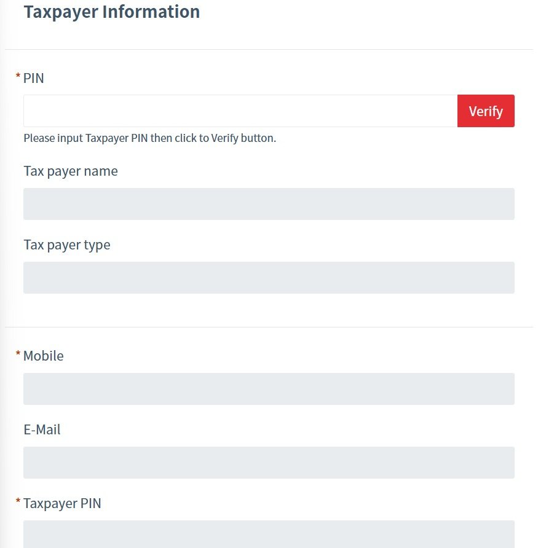Select the Taxpayer PIN field at bottom

pos(269,534)
